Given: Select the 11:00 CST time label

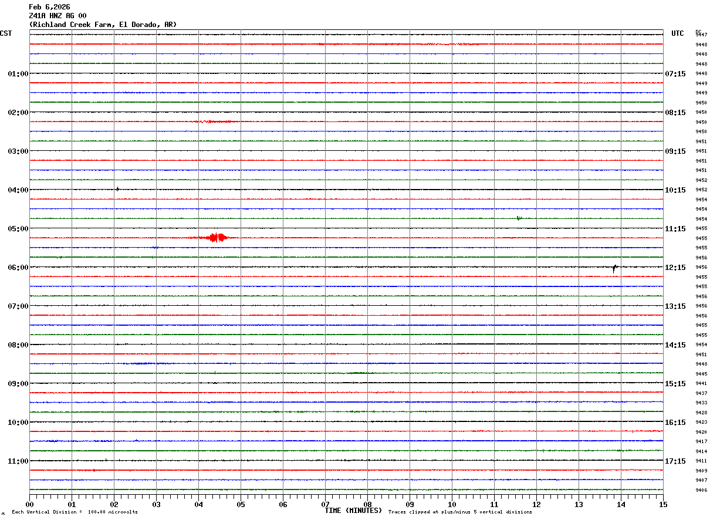Looking at the screenshot, I should (x=18, y=461).
